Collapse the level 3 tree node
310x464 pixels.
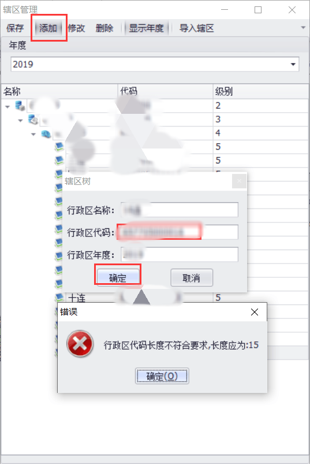coord(20,120)
